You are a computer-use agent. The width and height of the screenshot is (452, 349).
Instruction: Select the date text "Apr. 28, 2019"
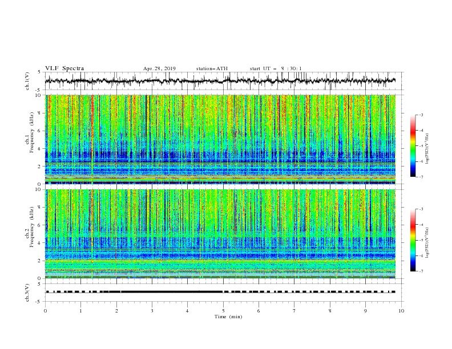pos(159,68)
